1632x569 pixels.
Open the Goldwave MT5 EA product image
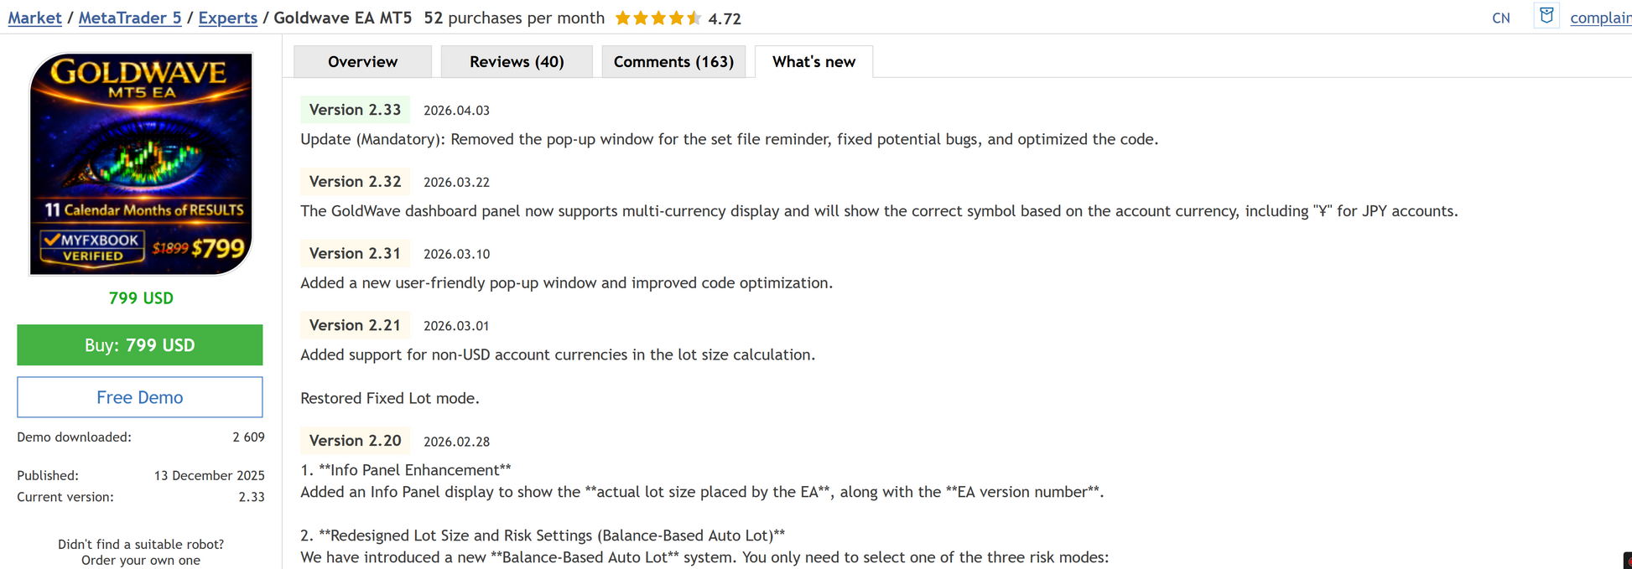(141, 164)
